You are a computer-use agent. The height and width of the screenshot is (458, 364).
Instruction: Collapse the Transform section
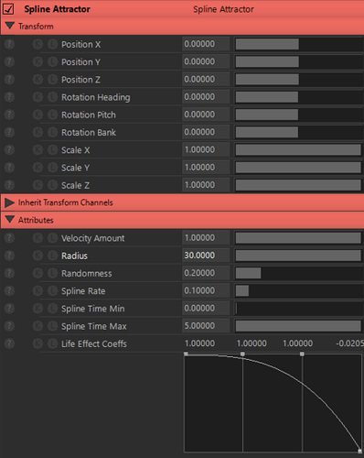click(x=10, y=26)
